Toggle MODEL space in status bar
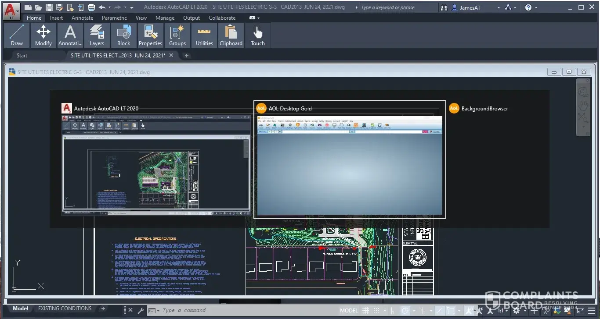The height and width of the screenshot is (319, 600). 349,310
